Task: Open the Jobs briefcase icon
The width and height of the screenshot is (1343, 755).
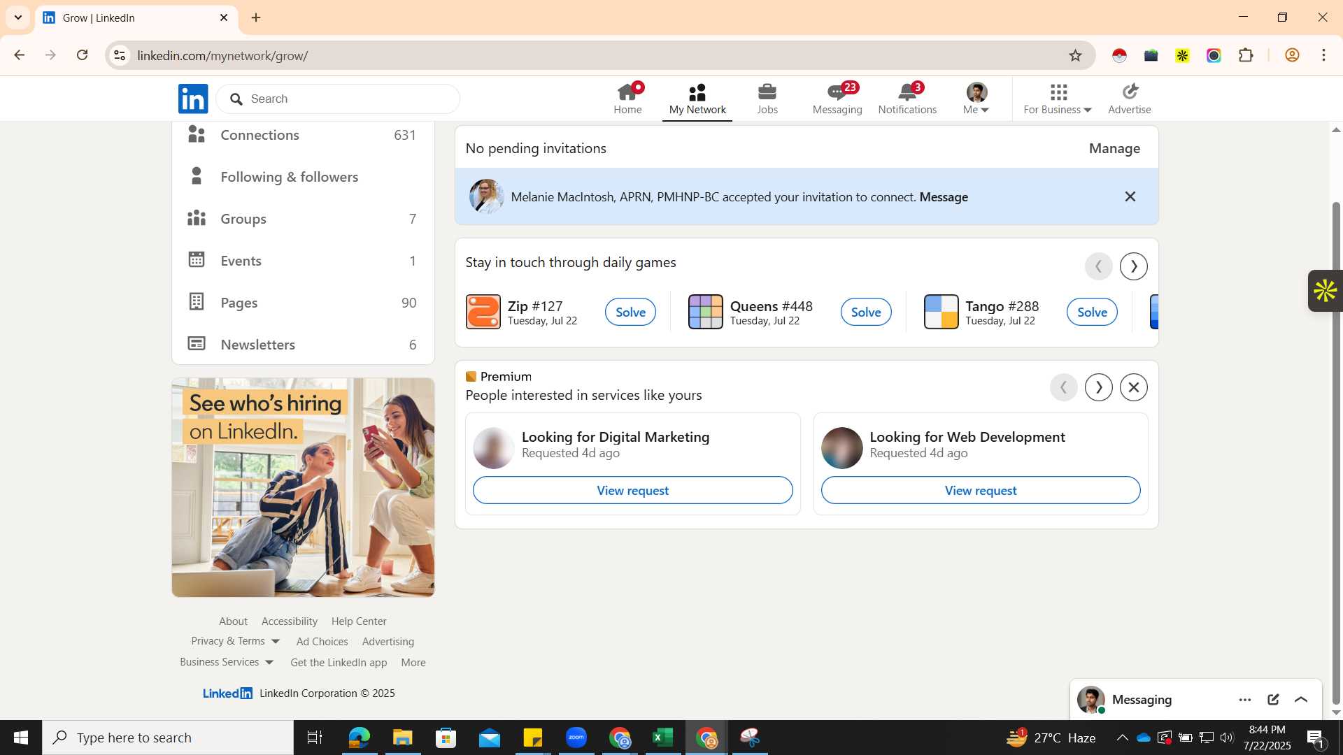Action: pos(767,92)
